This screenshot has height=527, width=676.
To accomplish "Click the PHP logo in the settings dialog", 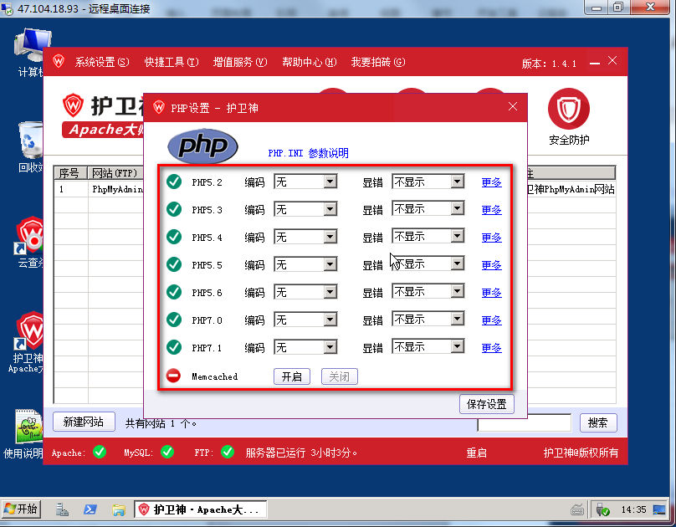I will (202, 146).
